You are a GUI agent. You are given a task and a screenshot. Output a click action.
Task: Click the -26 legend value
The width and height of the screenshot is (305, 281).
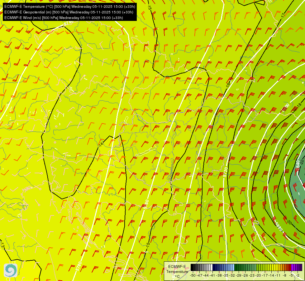[245, 275]
